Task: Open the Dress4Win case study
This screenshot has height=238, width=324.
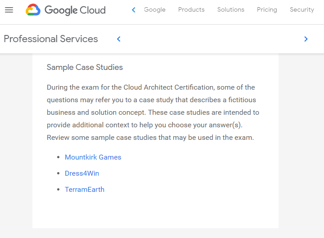Action: coord(82,173)
